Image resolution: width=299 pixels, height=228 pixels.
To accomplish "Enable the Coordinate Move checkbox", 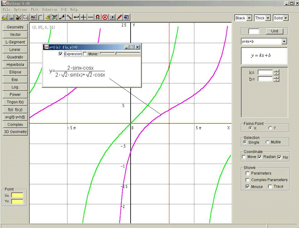I will pos(244,157).
